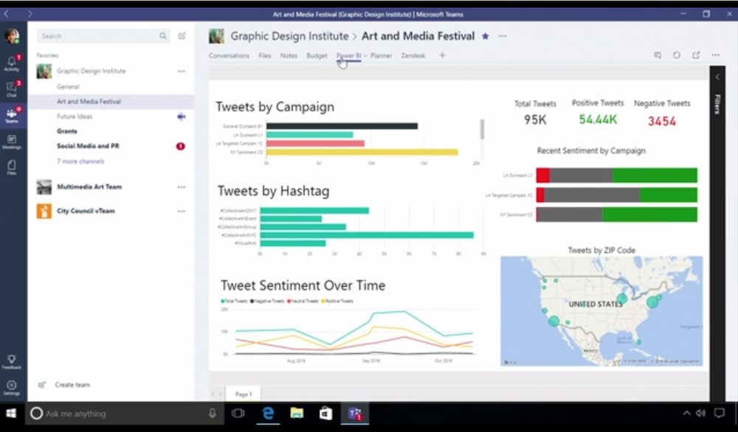The width and height of the screenshot is (738, 432).
Task: Open the Budget tab
Action: 317,55
